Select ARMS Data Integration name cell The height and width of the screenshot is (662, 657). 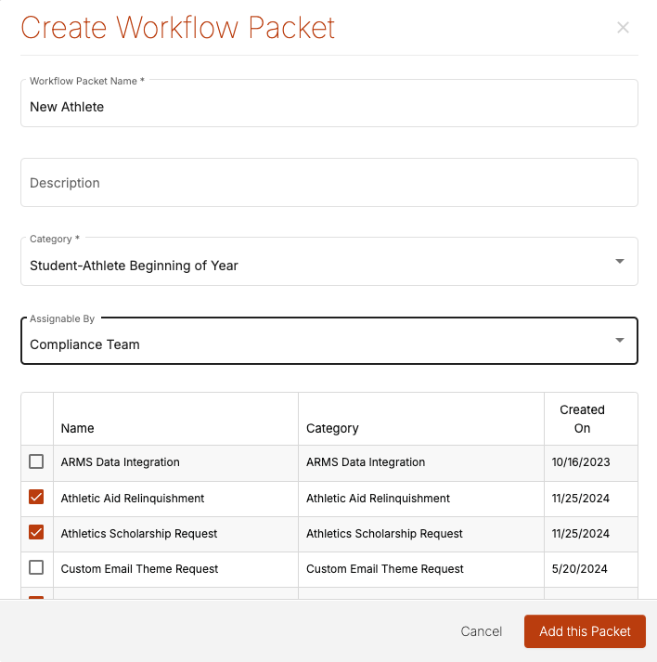pos(175,462)
